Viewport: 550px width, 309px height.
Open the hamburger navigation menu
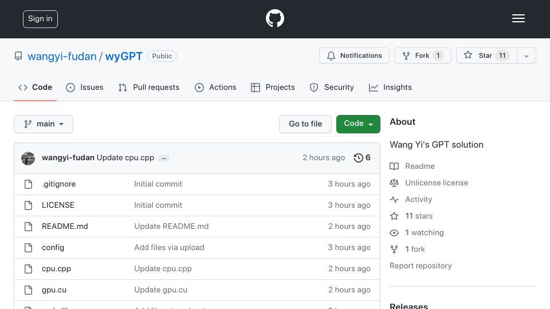pyautogui.click(x=518, y=18)
